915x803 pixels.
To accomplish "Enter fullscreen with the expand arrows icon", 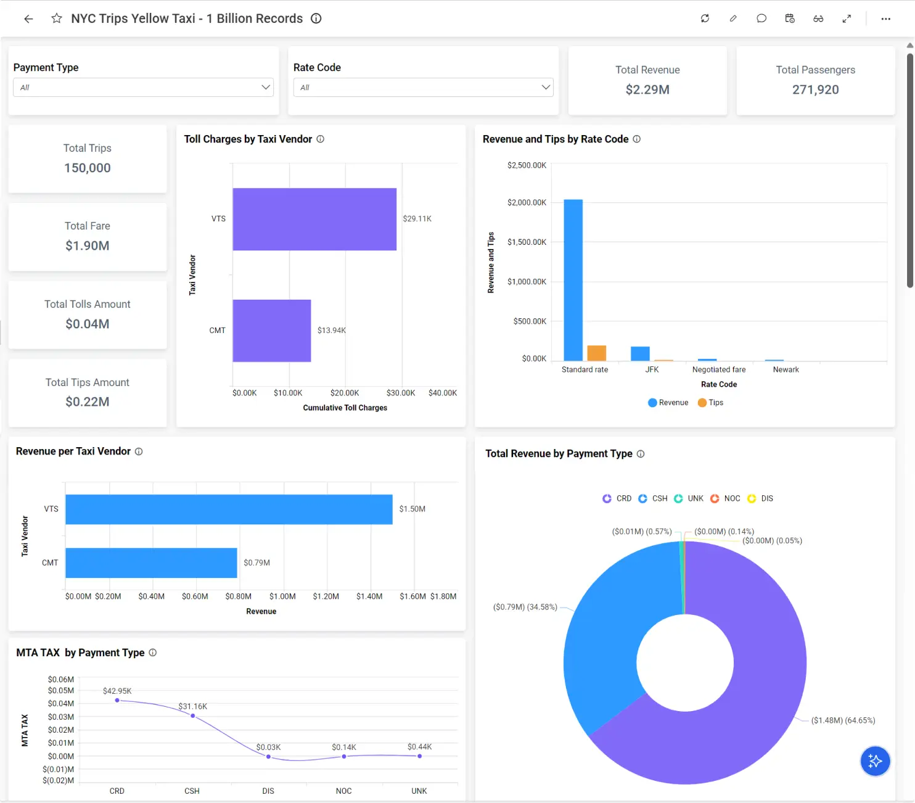I will coord(847,19).
